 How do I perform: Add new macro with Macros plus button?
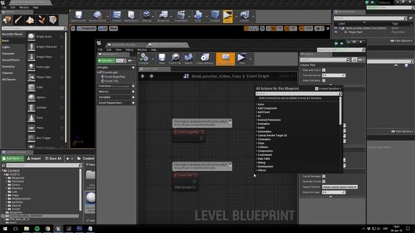[x=133, y=92]
